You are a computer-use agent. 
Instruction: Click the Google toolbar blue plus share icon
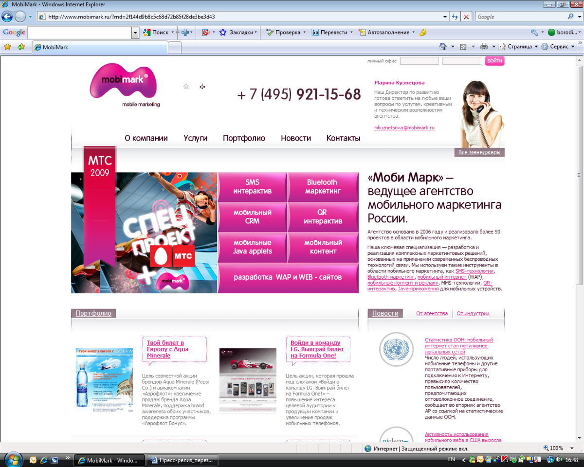[185, 32]
